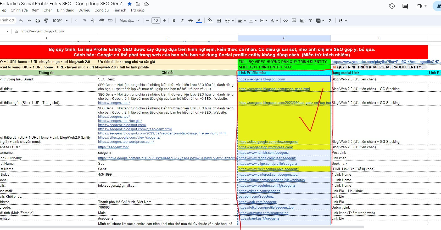Open version history clock icon
The height and width of the screenshot is (230, 441).
pyautogui.click(x=392, y=6)
